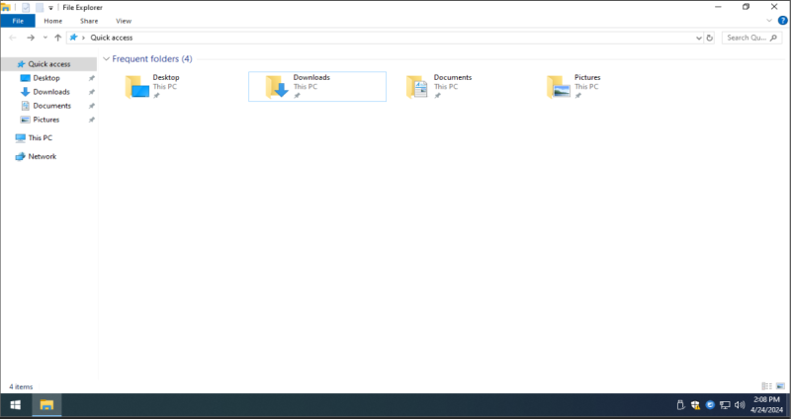Open Properties from the quick access toolbar

(26, 8)
